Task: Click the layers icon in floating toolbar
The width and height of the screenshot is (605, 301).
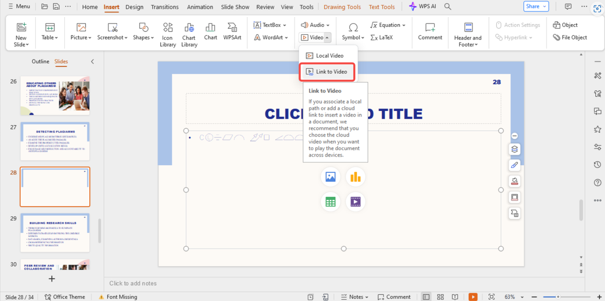Action: point(515,149)
